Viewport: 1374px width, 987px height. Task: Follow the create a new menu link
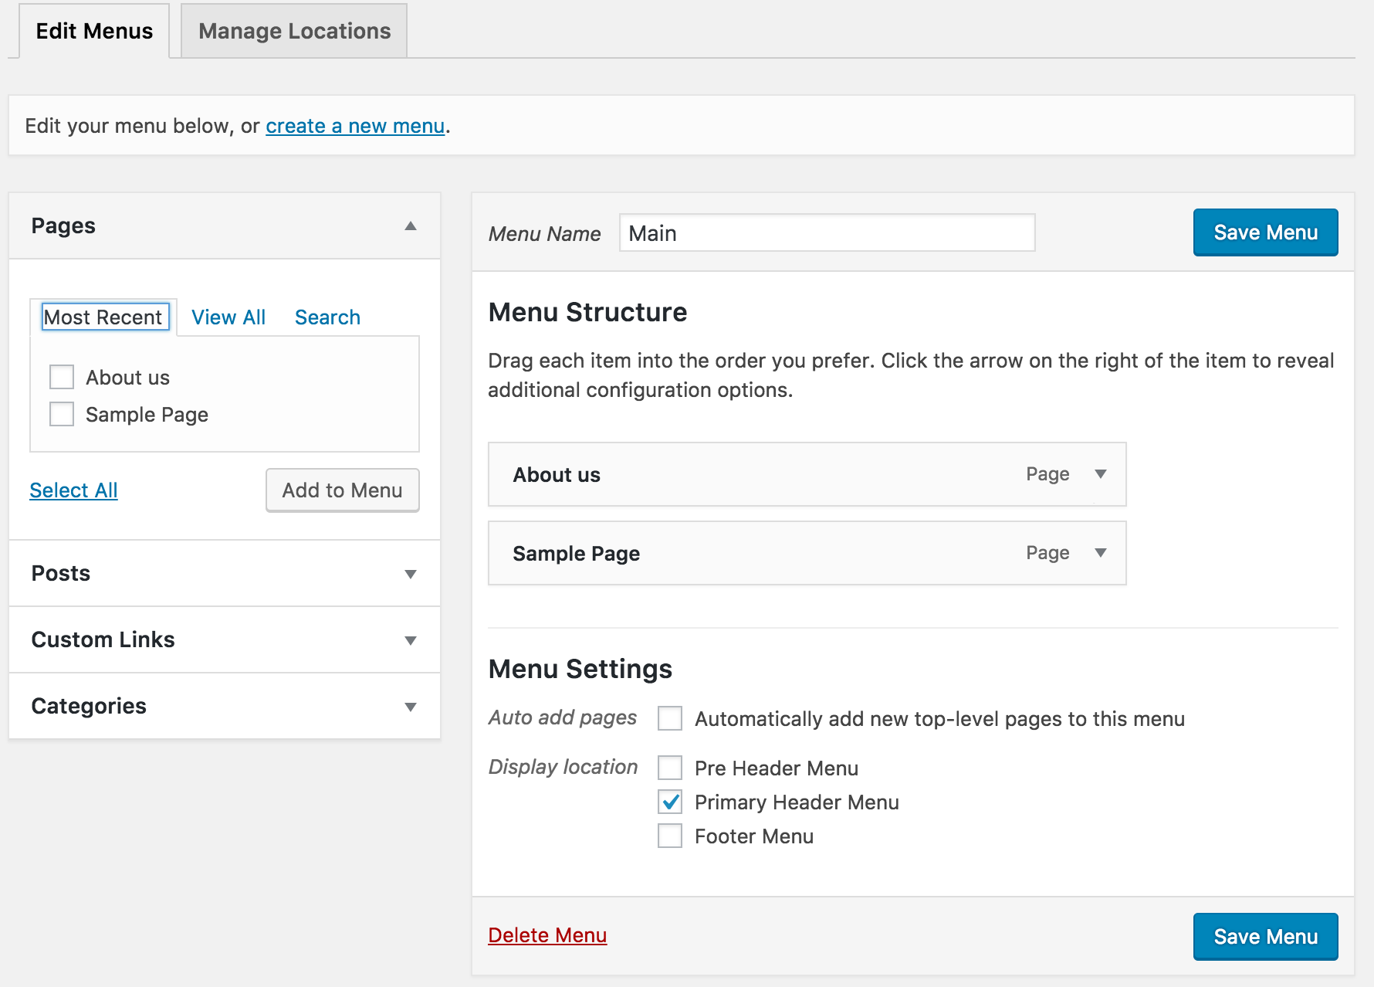[x=355, y=126]
